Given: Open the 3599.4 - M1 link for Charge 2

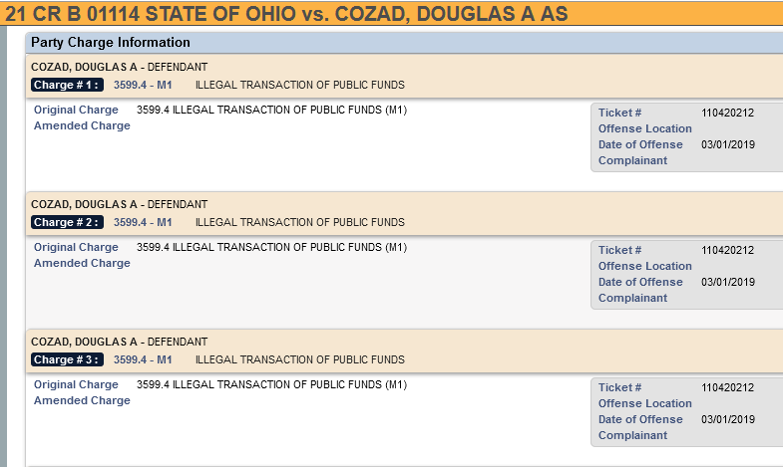Looking at the screenshot, I should tap(143, 222).
